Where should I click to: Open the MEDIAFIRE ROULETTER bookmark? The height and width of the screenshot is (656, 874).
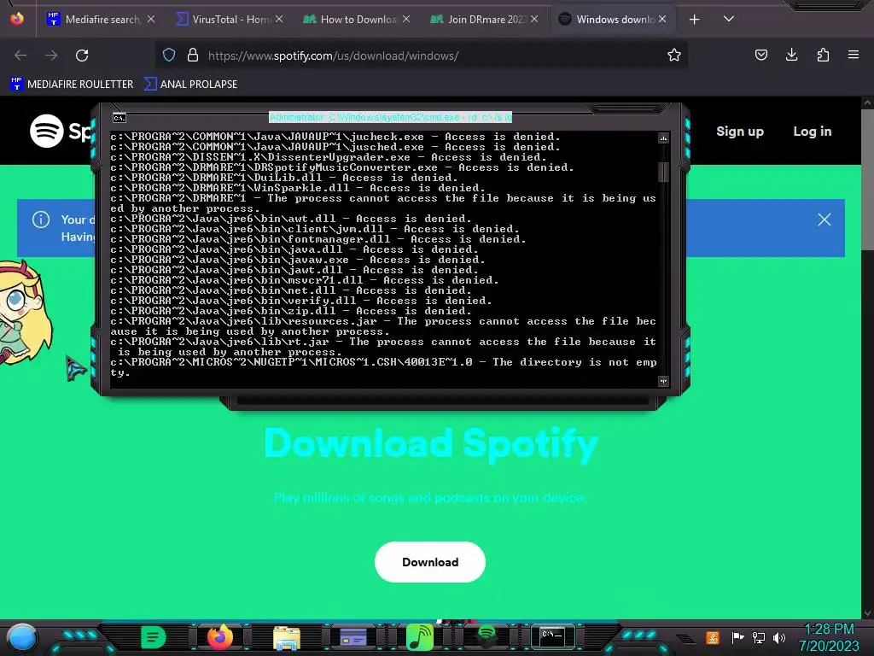click(72, 85)
